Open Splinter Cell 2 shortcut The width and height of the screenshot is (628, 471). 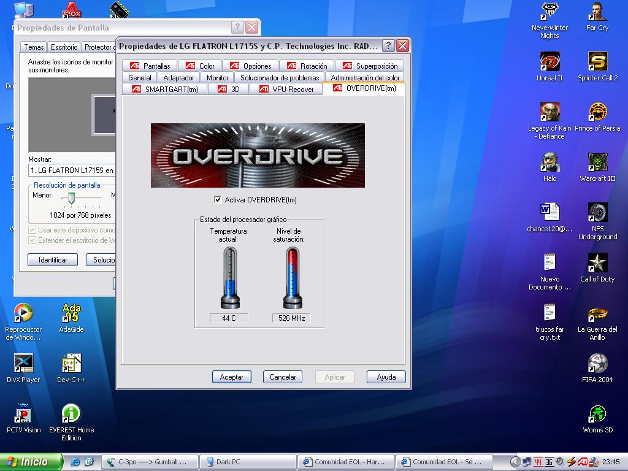(597, 62)
